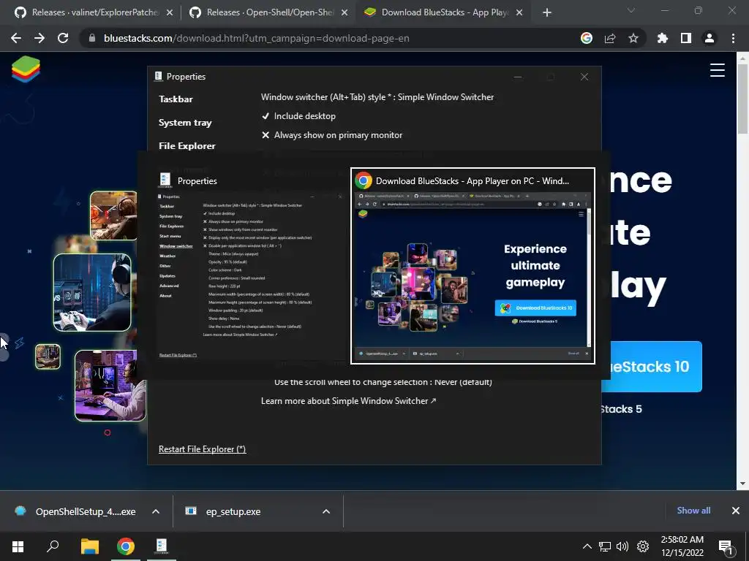This screenshot has height=561, width=749.
Task: Open the Windows Start button
Action: [18, 546]
